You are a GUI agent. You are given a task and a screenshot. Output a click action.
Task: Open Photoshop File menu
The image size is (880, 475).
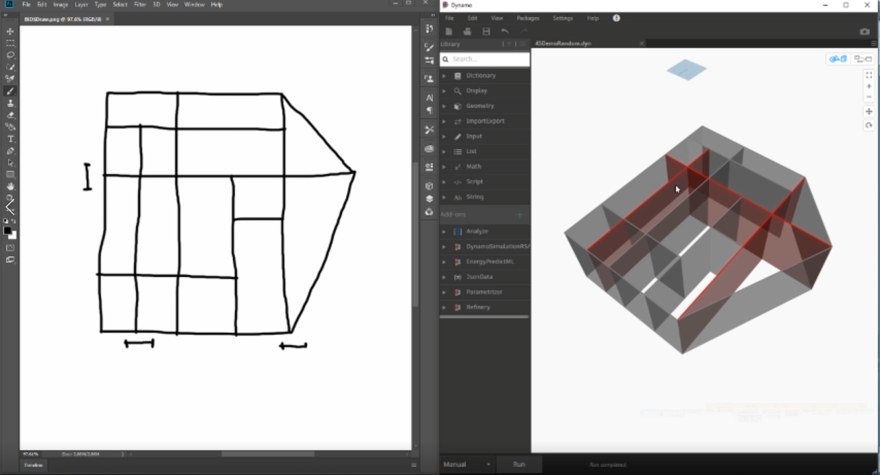pyautogui.click(x=26, y=5)
